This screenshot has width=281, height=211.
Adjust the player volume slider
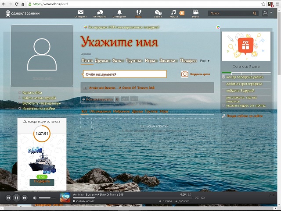(47, 198)
